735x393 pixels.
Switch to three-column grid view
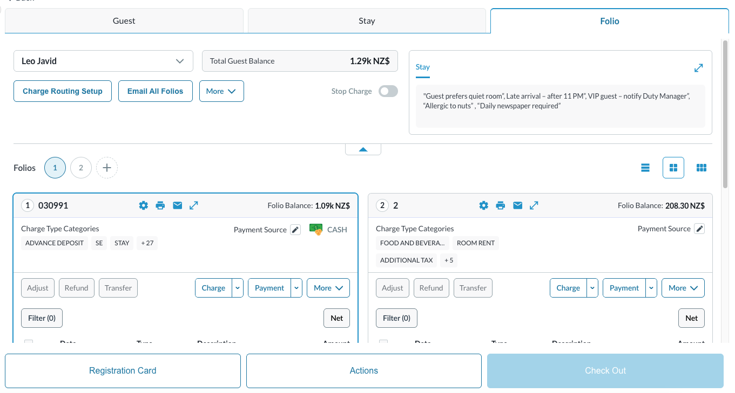(x=702, y=168)
